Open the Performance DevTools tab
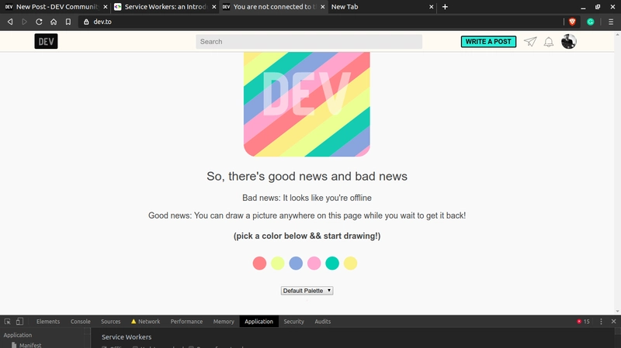This screenshot has width=621, height=348. click(186, 322)
